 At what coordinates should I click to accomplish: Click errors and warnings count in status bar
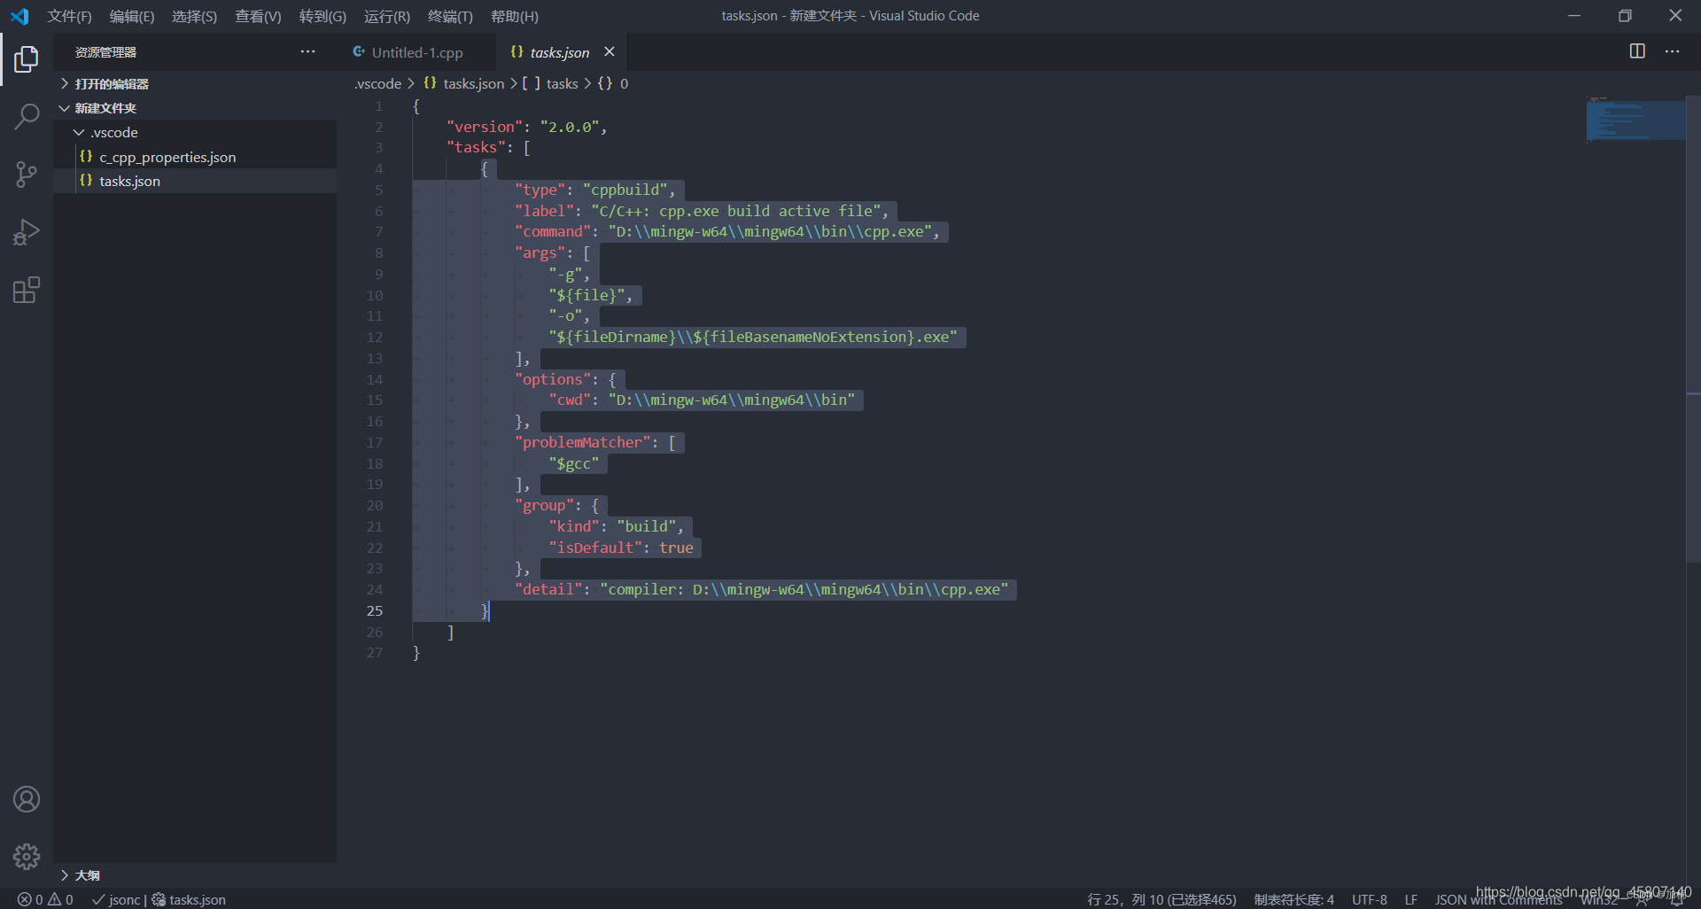pos(45,899)
